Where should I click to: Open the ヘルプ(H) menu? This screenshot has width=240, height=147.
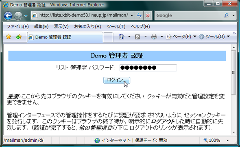click(x=140, y=27)
